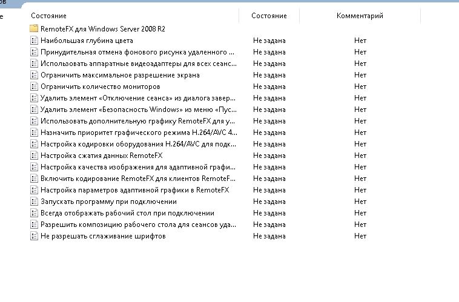Select the icon beside «Настройка параметров адаптивной графики в RemoteFX»
The height and width of the screenshot is (302, 459).
coord(34,190)
